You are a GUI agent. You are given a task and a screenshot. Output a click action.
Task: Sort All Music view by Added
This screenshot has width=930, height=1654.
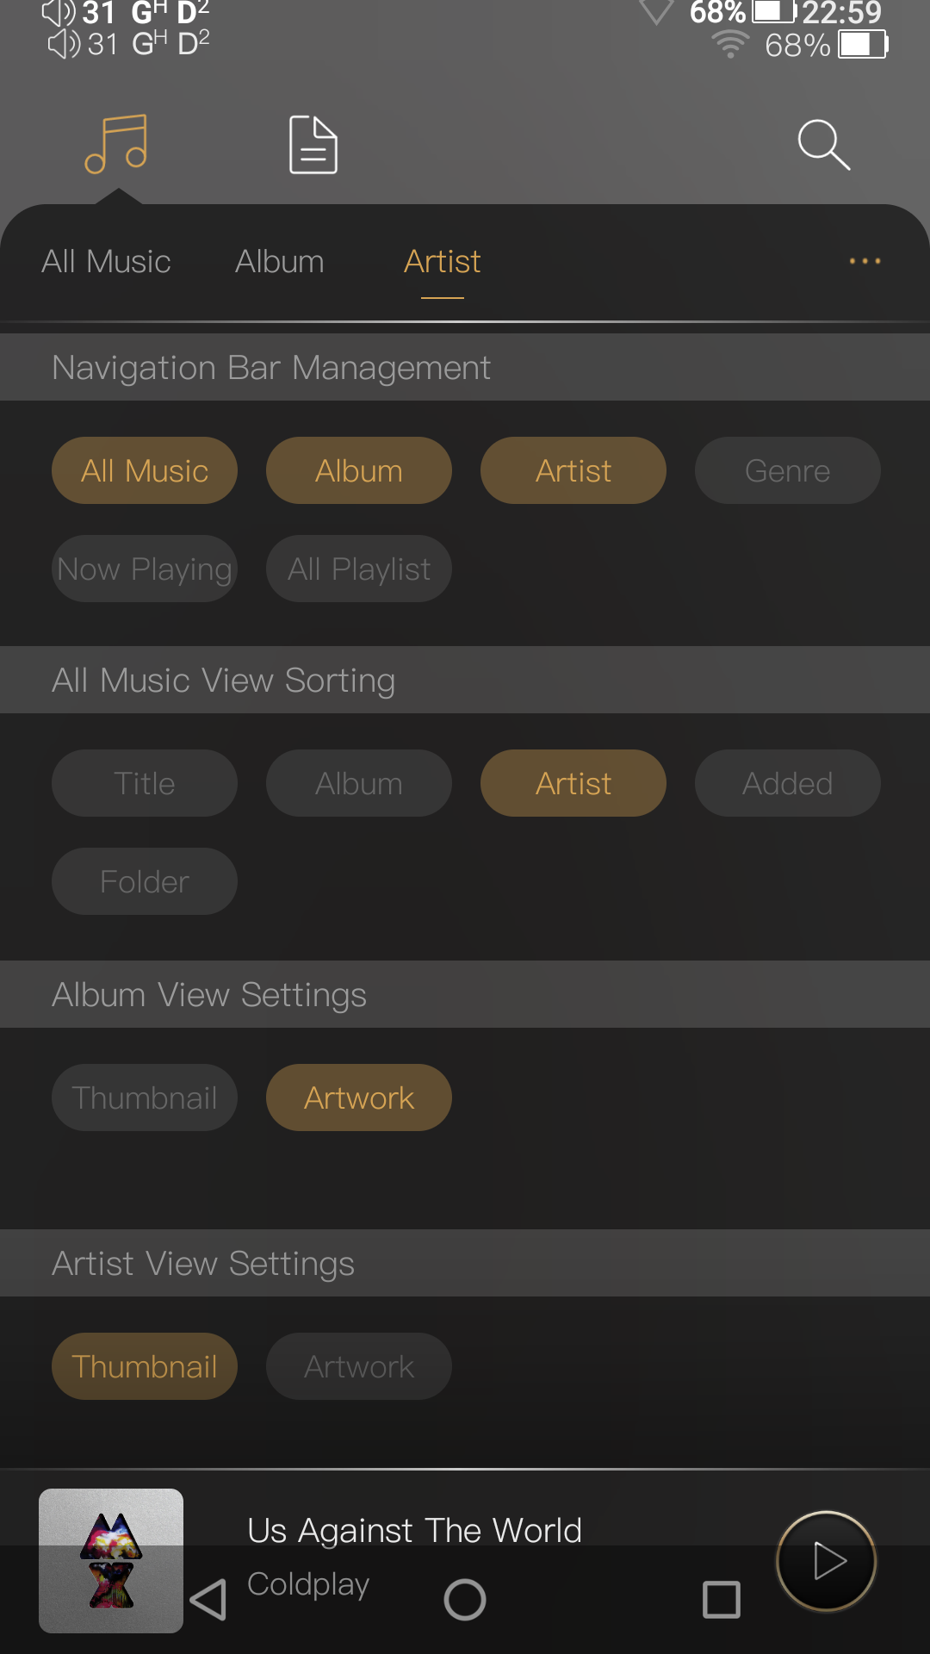click(x=787, y=783)
